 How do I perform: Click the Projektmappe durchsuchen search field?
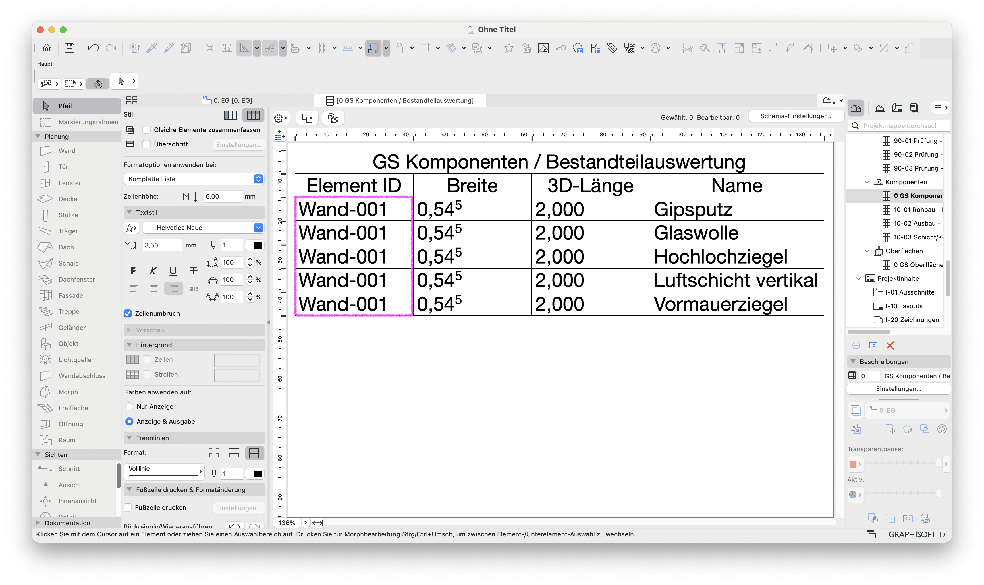tap(899, 126)
